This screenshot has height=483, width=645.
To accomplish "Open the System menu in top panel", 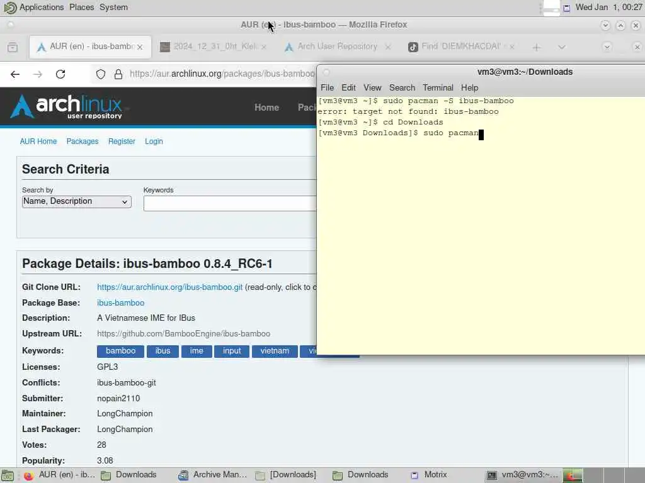I will click(113, 8).
